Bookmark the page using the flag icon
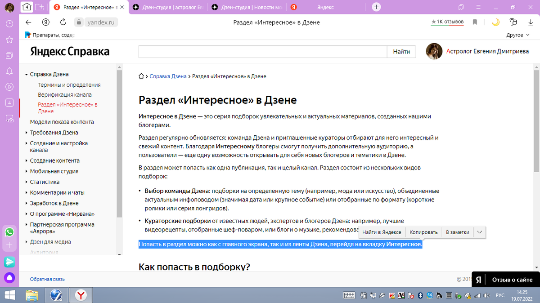 click(475, 22)
